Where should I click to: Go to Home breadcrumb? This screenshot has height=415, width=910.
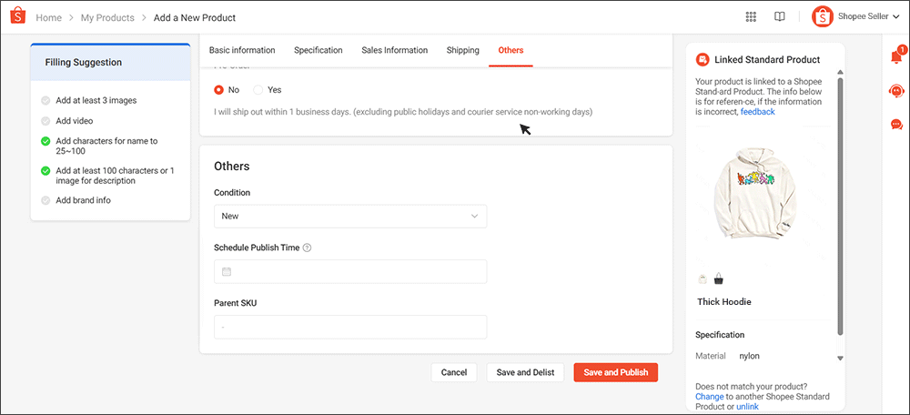click(49, 18)
